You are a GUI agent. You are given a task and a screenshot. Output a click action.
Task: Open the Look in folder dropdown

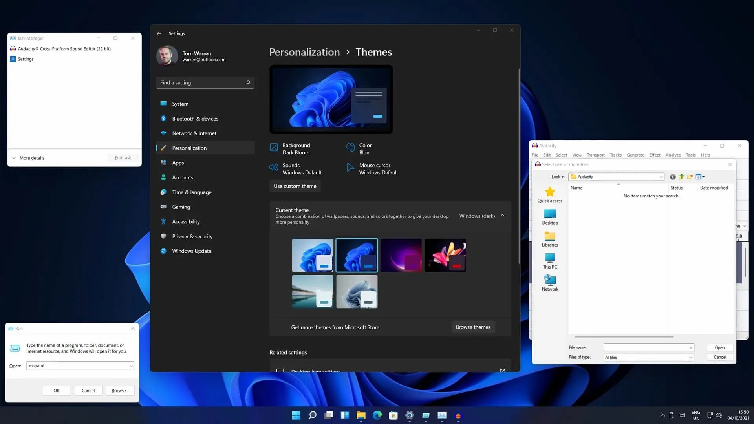(x=661, y=177)
